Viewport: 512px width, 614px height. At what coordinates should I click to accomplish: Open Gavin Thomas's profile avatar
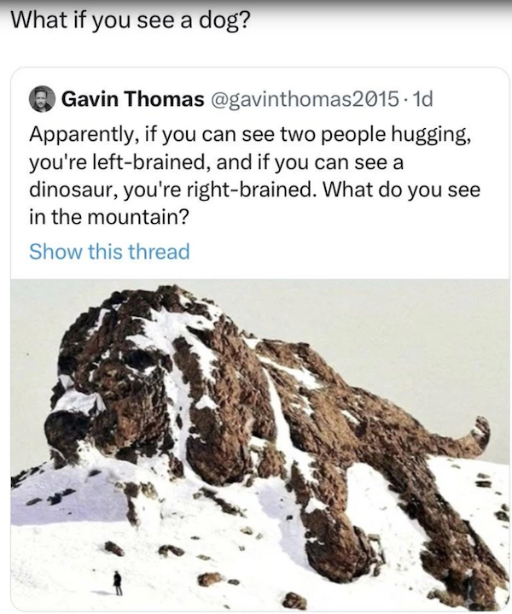[x=42, y=99]
